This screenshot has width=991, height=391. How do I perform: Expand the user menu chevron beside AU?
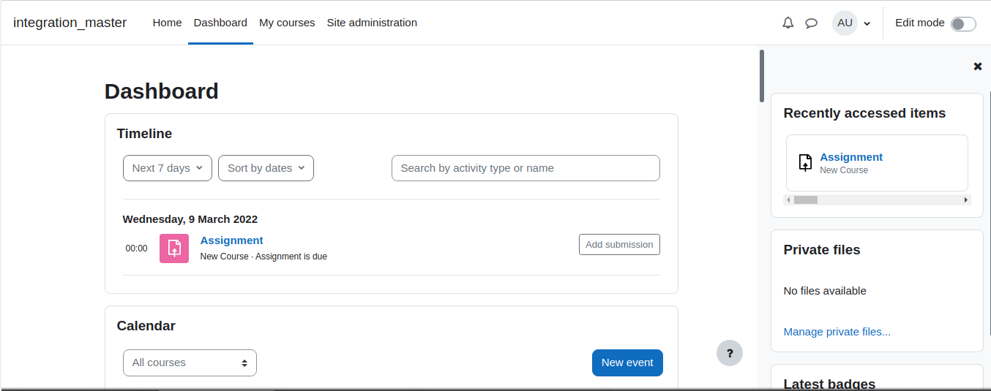coord(867,23)
